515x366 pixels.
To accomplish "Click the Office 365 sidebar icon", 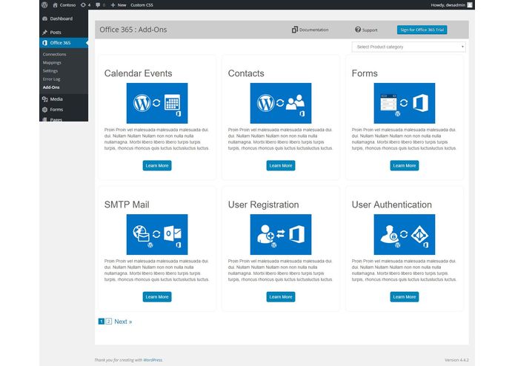I will point(45,43).
